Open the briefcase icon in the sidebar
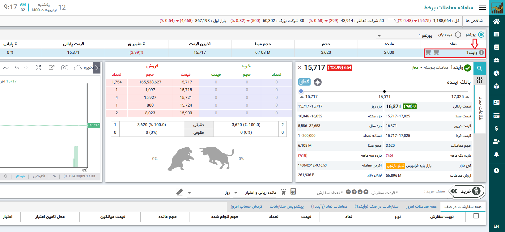 pos(496,60)
